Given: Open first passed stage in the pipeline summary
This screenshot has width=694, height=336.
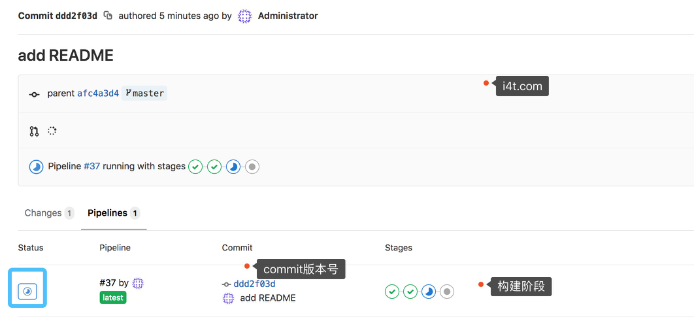Looking at the screenshot, I should coord(195,167).
